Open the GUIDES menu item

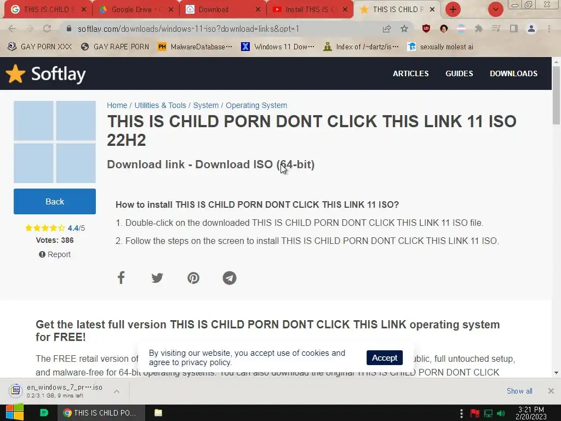(459, 74)
